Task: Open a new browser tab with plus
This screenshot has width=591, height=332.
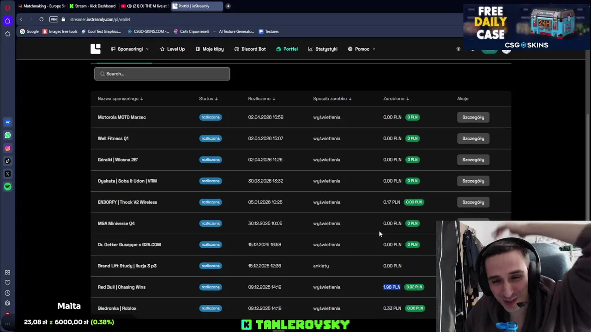Action: tap(228, 6)
